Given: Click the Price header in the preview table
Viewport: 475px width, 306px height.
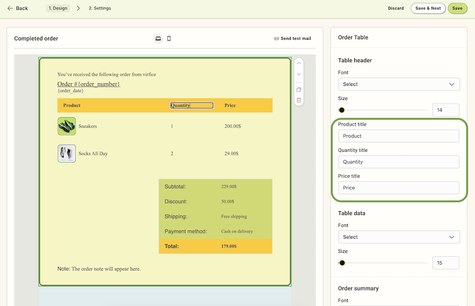Looking at the screenshot, I should [x=230, y=105].
